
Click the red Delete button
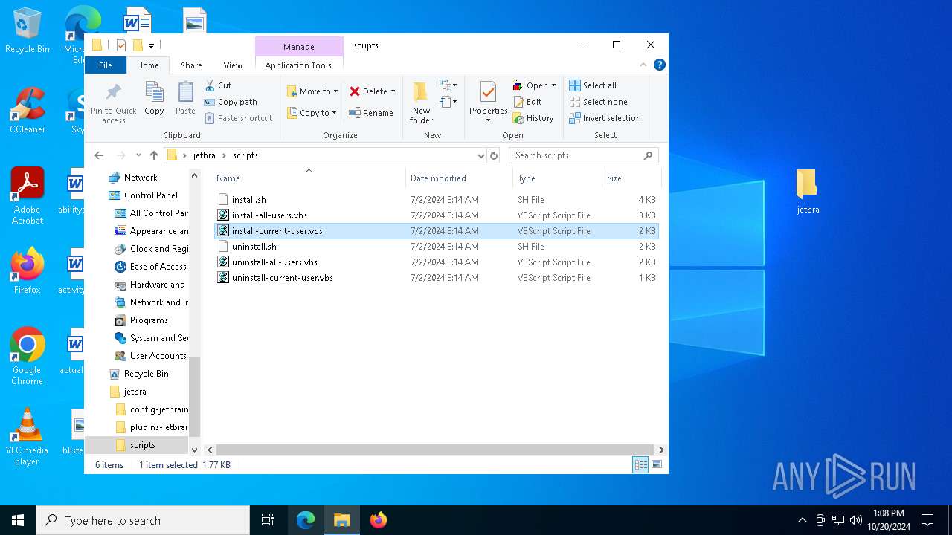click(372, 91)
